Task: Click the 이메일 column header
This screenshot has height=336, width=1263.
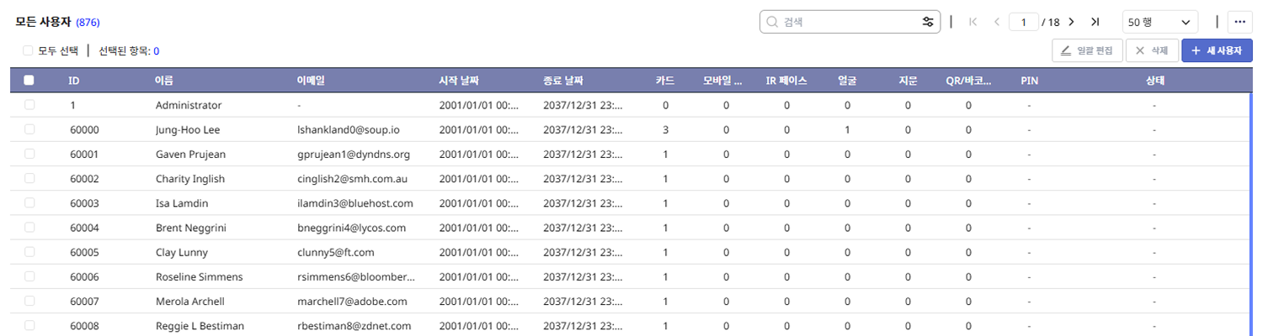Action: (x=311, y=81)
